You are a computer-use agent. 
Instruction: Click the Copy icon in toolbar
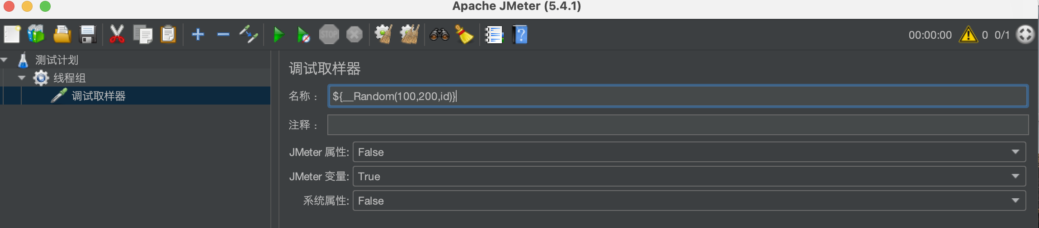point(143,34)
